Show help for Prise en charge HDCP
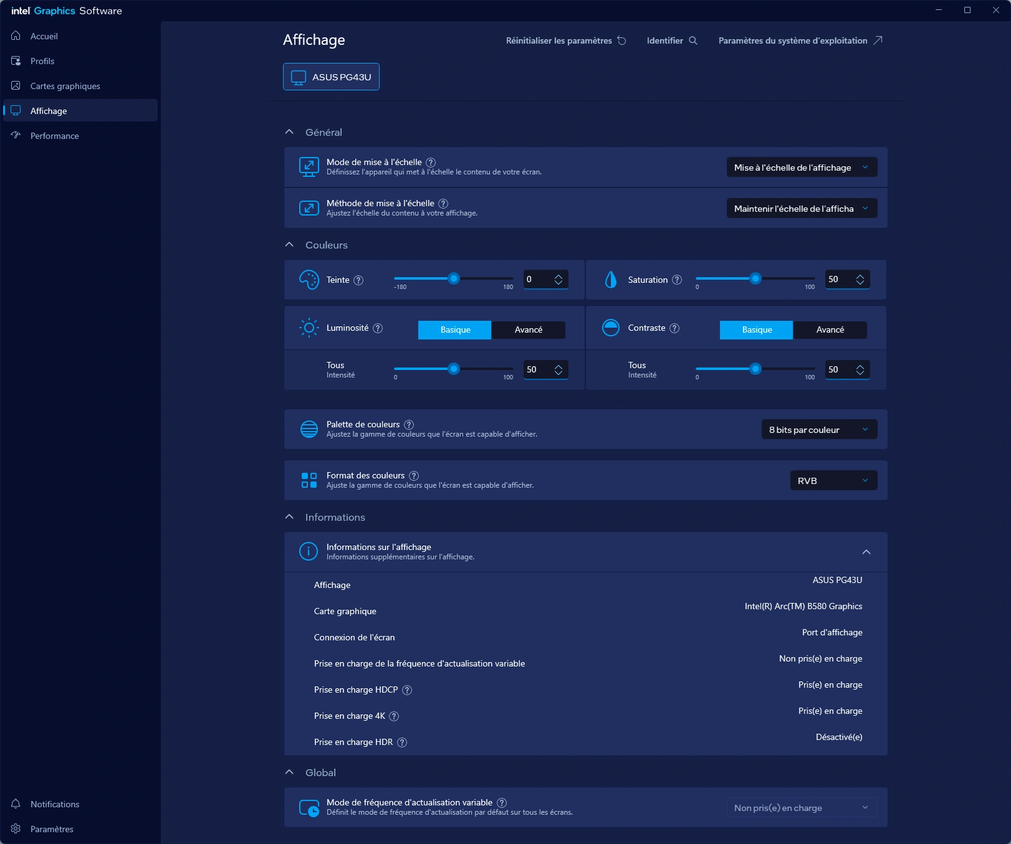This screenshot has height=844, width=1011. [407, 690]
